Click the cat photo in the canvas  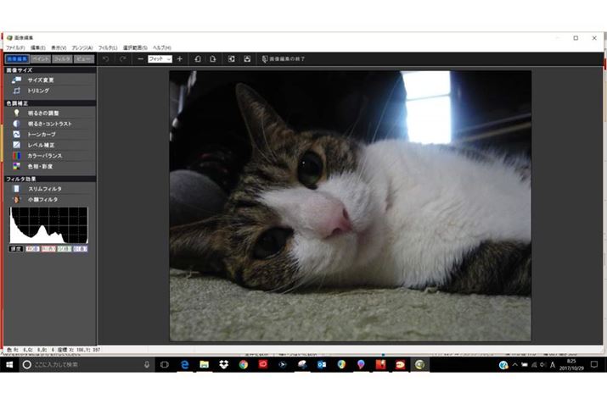click(x=350, y=205)
